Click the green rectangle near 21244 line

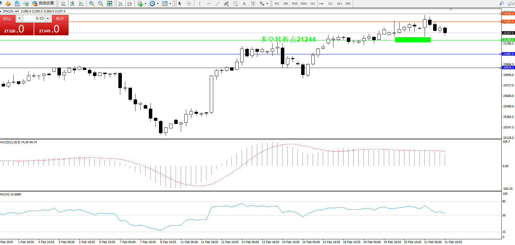pyautogui.click(x=413, y=40)
